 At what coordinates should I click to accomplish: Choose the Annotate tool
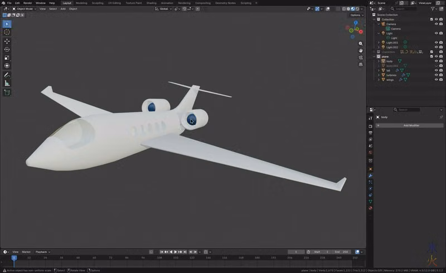(x=7, y=75)
